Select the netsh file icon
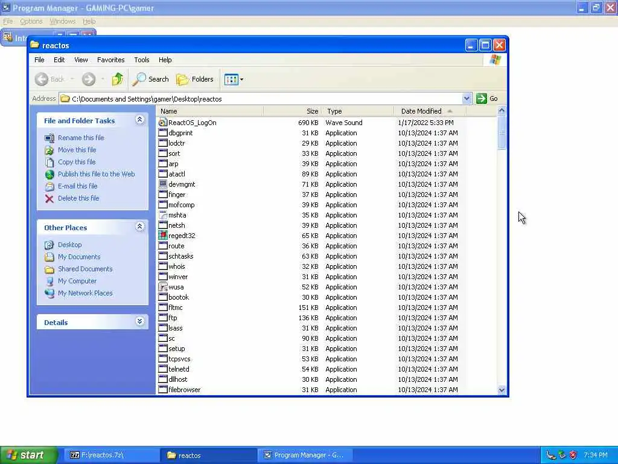618x464 pixels. [163, 225]
